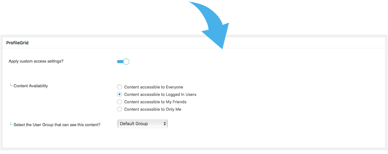Click the Content accessible to Only Me text
The width and height of the screenshot is (388, 154).
tap(152, 109)
